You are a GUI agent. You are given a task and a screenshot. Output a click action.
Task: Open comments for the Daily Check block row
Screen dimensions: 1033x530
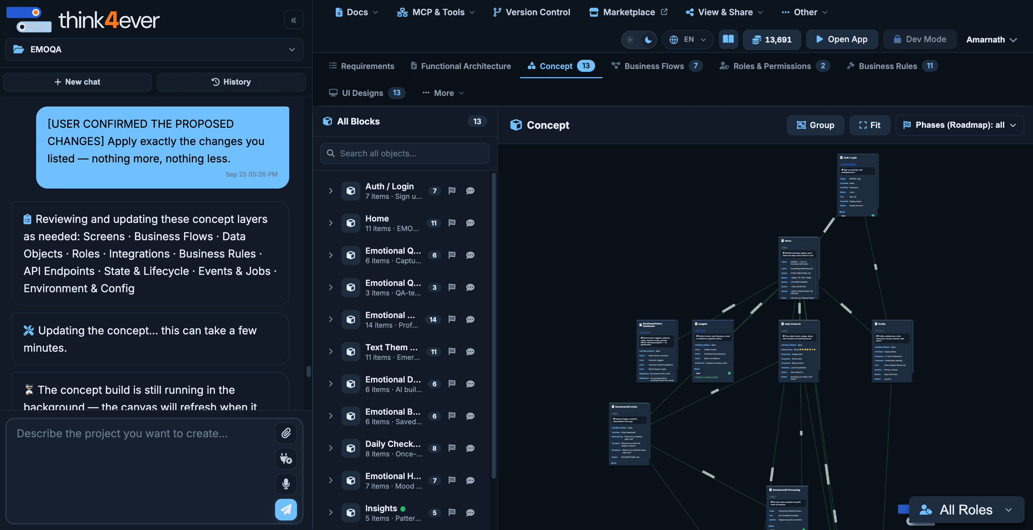(470, 448)
